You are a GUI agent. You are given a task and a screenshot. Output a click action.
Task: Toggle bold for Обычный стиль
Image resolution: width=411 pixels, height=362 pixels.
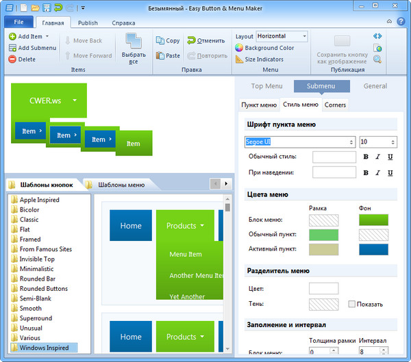pyautogui.click(x=366, y=157)
